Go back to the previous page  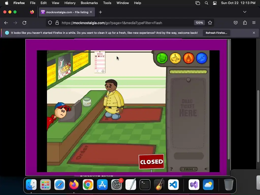(6, 23)
